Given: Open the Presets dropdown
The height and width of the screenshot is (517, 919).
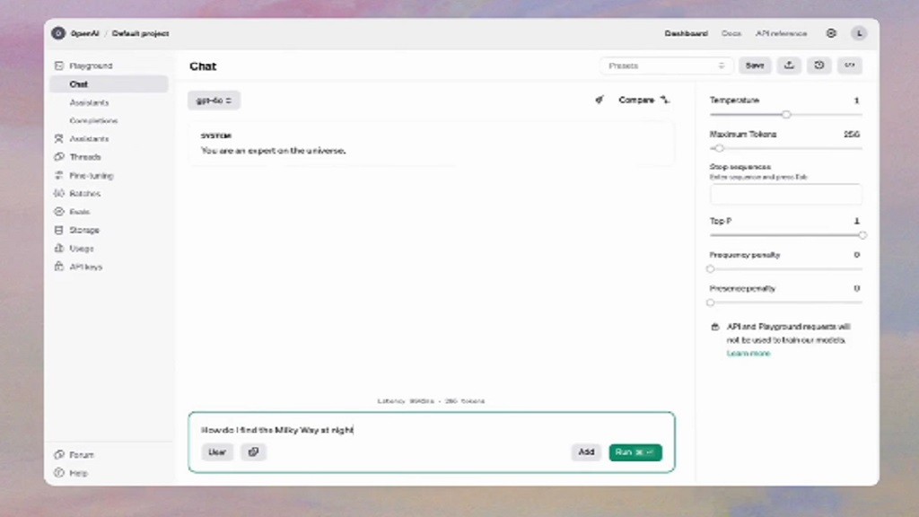Looking at the screenshot, I should pos(666,65).
